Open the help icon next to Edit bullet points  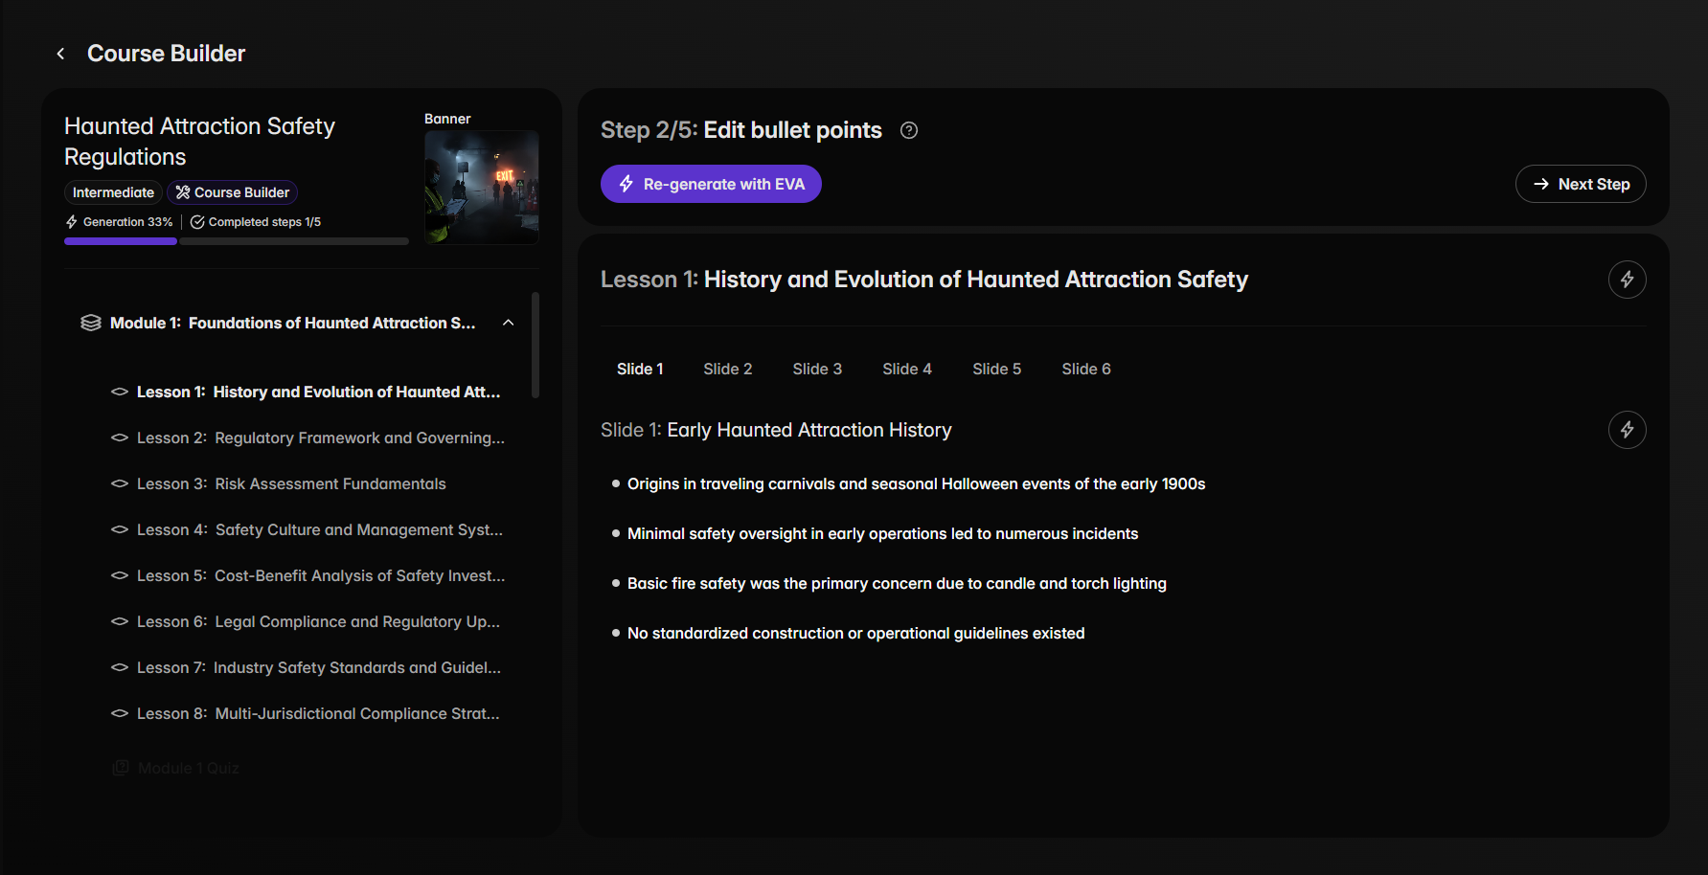[x=909, y=130]
